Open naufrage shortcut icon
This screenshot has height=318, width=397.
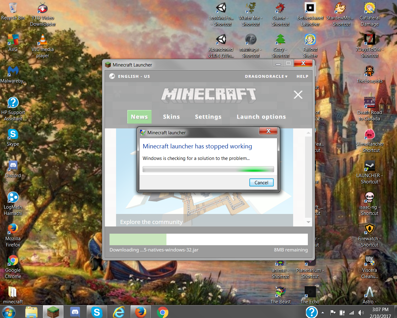click(x=251, y=46)
